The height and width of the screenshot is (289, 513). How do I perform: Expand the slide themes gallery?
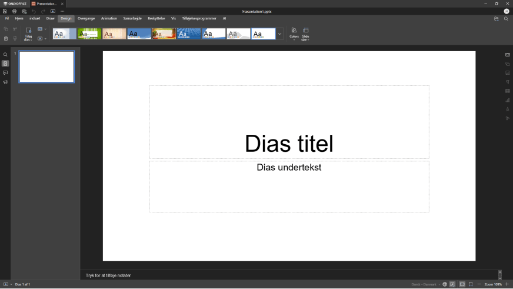click(279, 34)
